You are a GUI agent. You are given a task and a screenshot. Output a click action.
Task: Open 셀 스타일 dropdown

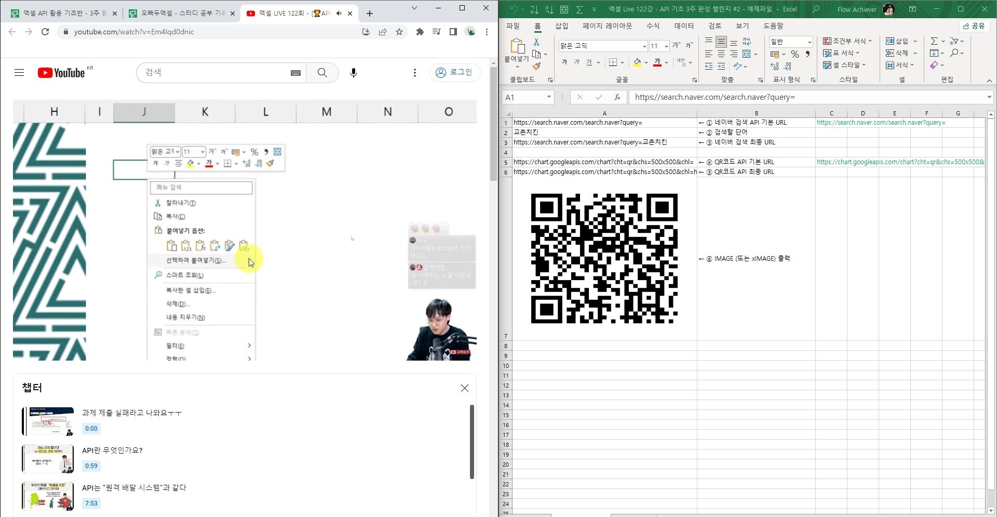click(844, 65)
